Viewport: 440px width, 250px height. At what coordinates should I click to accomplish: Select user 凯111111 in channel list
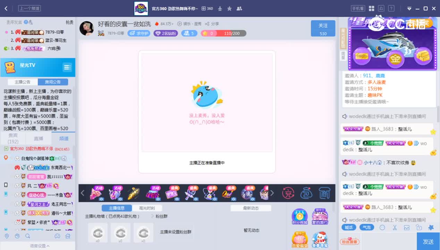(x=55, y=177)
